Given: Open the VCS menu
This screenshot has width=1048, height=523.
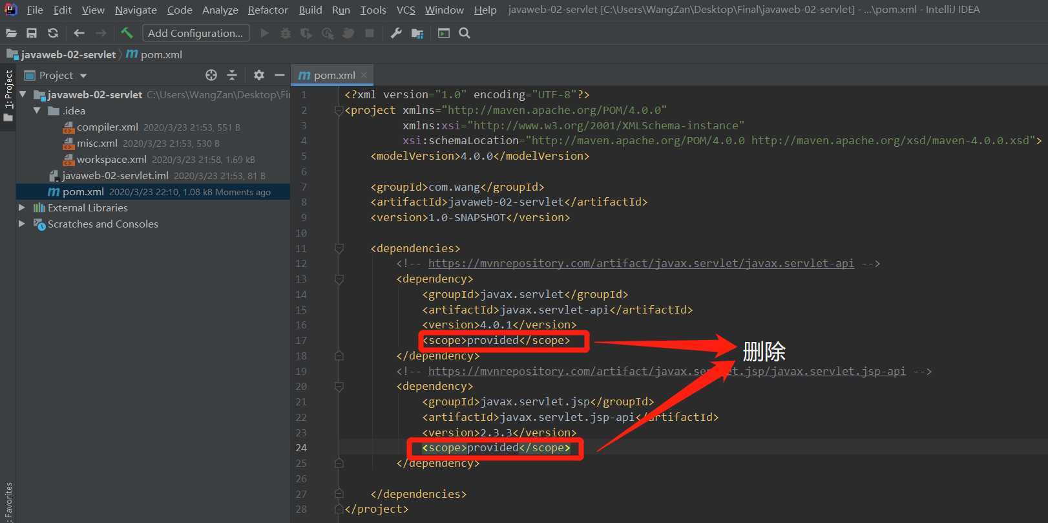Looking at the screenshot, I should pyautogui.click(x=406, y=10).
